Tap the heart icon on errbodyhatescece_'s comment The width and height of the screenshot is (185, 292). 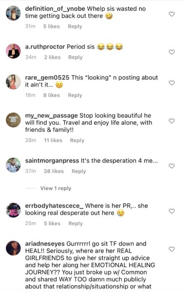[171, 211]
